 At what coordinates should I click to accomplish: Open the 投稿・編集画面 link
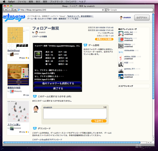pos(60,19)
